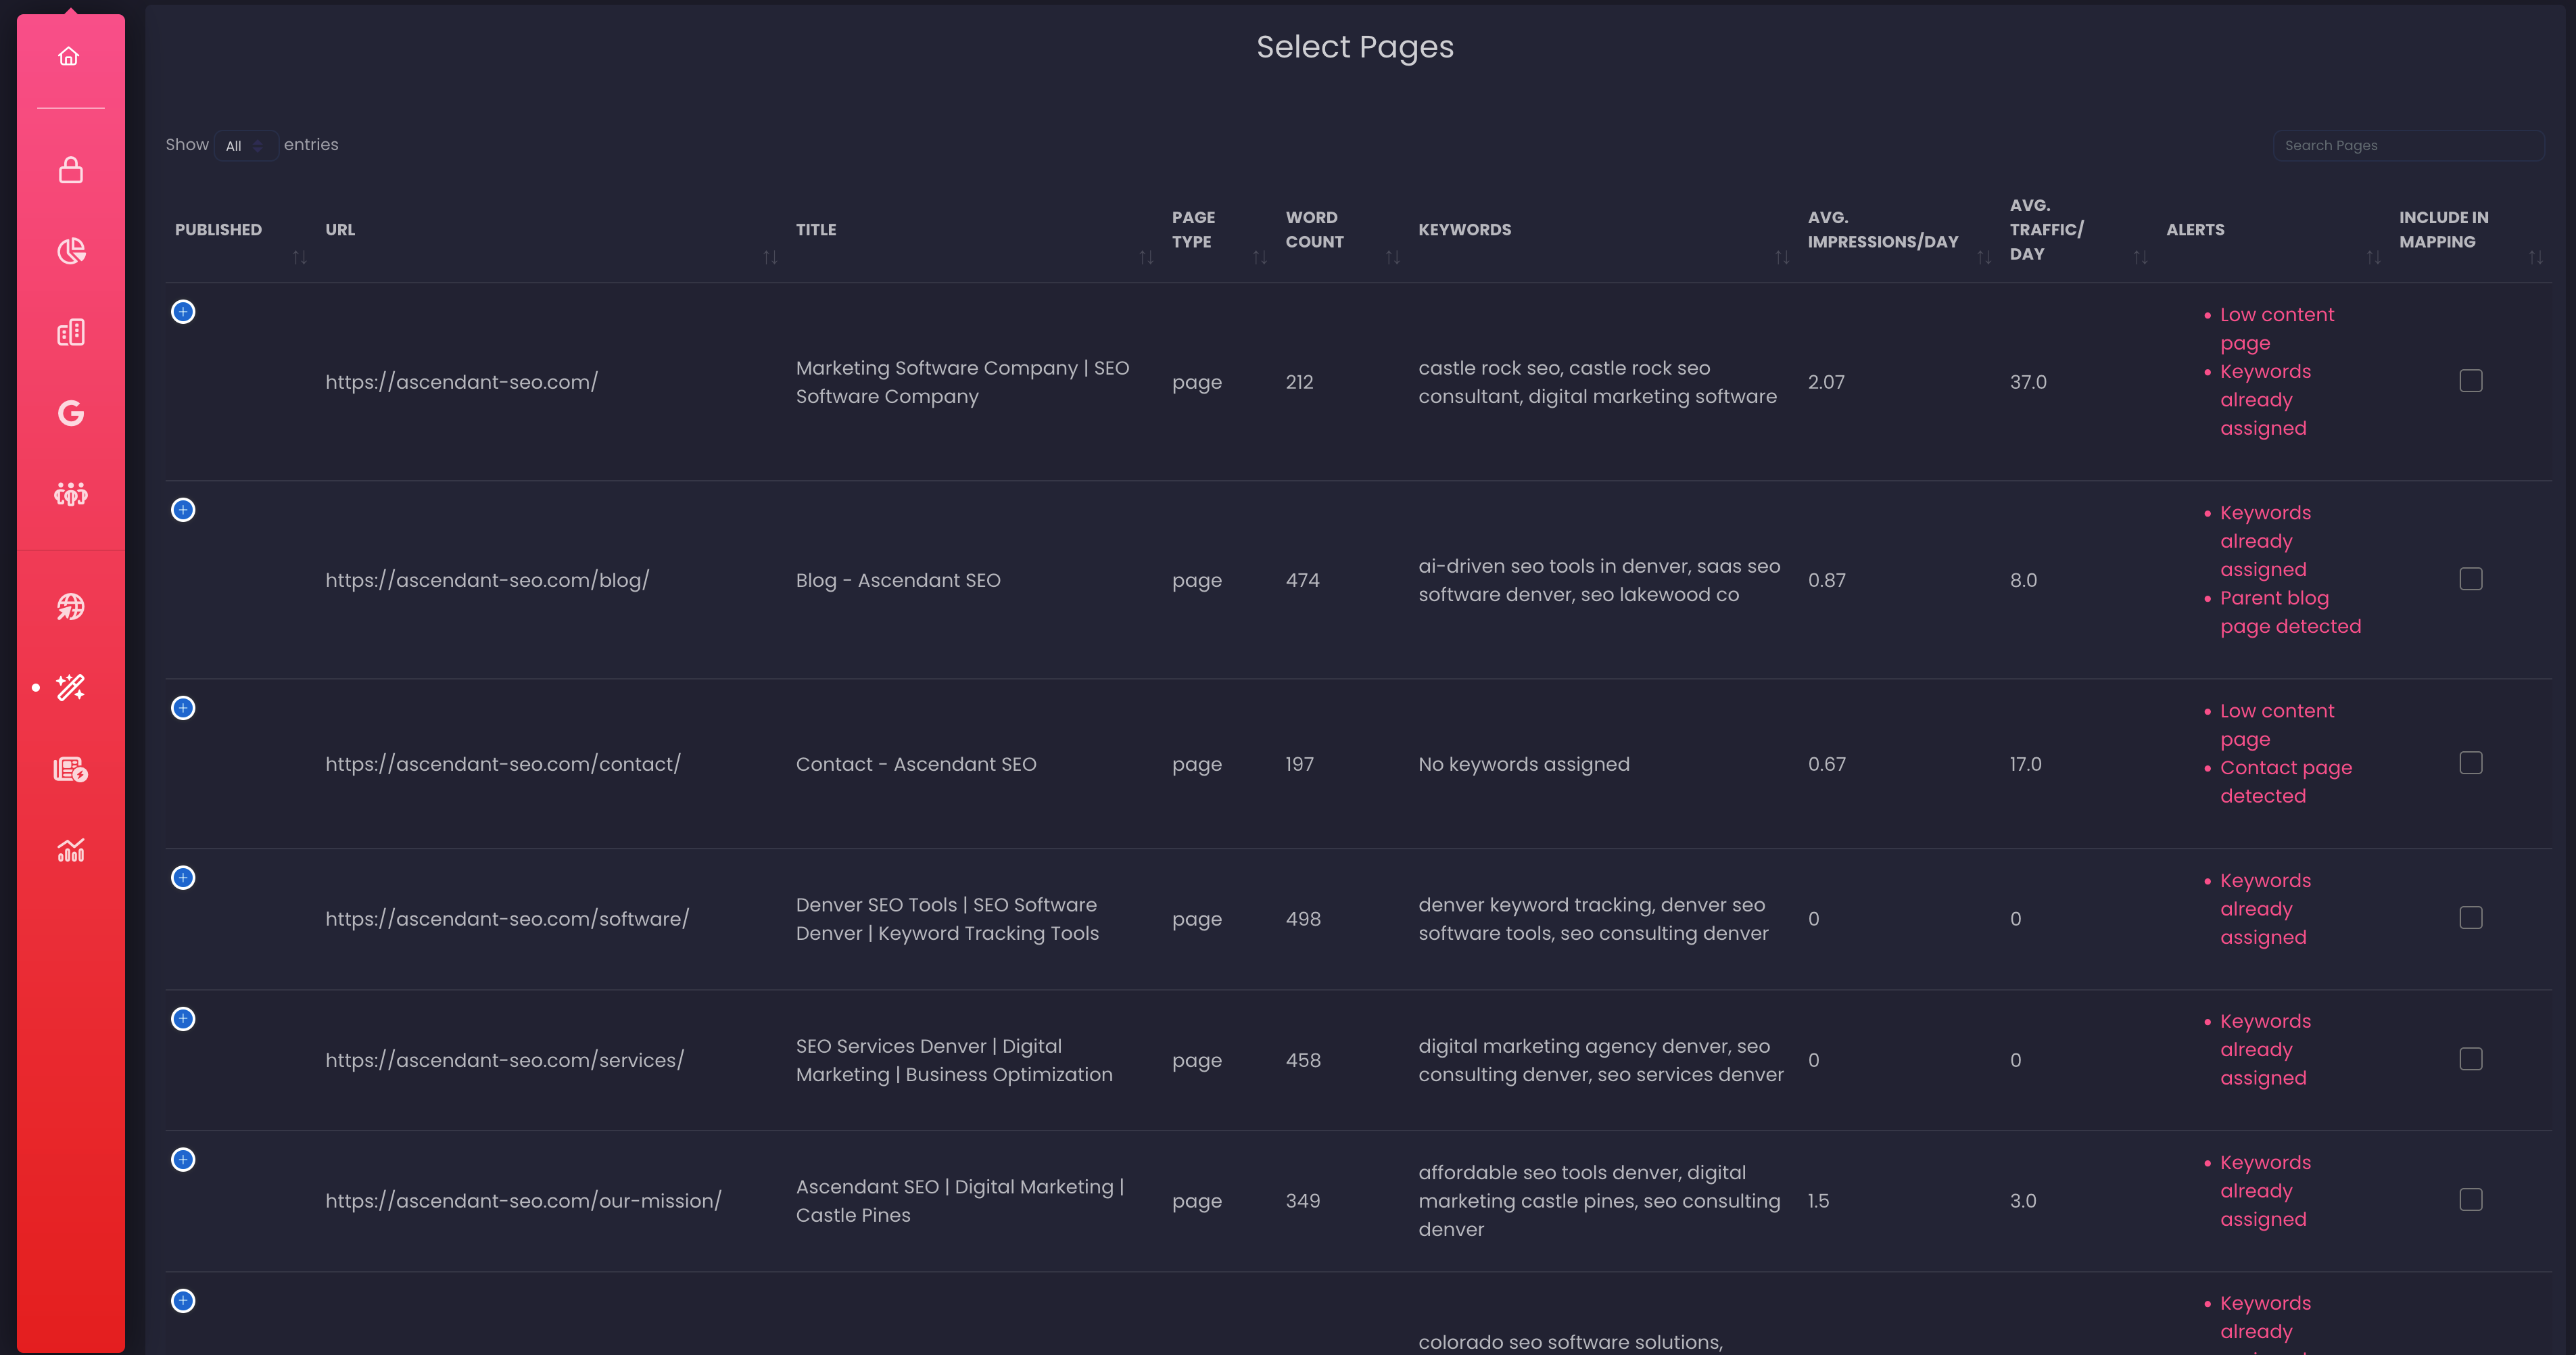The height and width of the screenshot is (1355, 2576).
Task: Click the 'Blog - Ascendant SEO' title
Action: (898, 580)
